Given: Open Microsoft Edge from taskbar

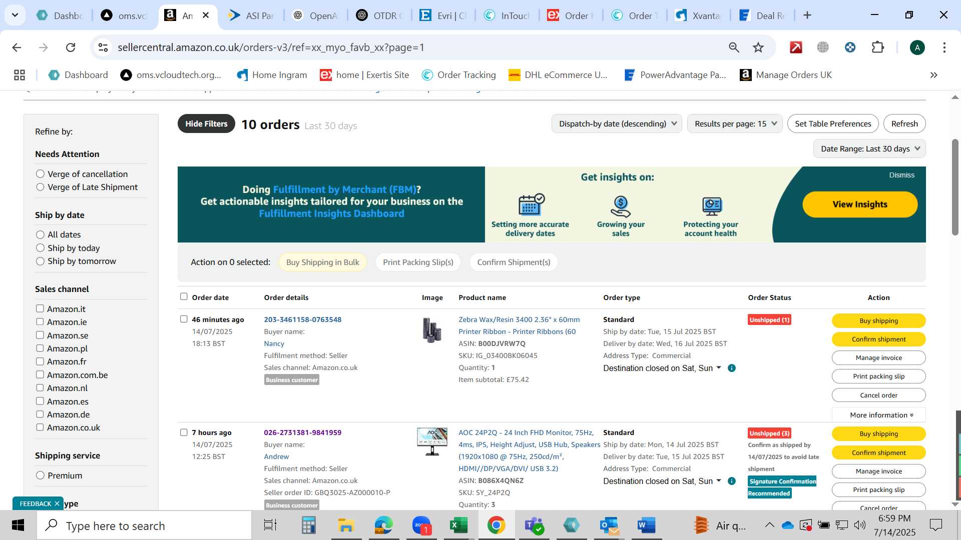Looking at the screenshot, I should pyautogui.click(x=383, y=525).
